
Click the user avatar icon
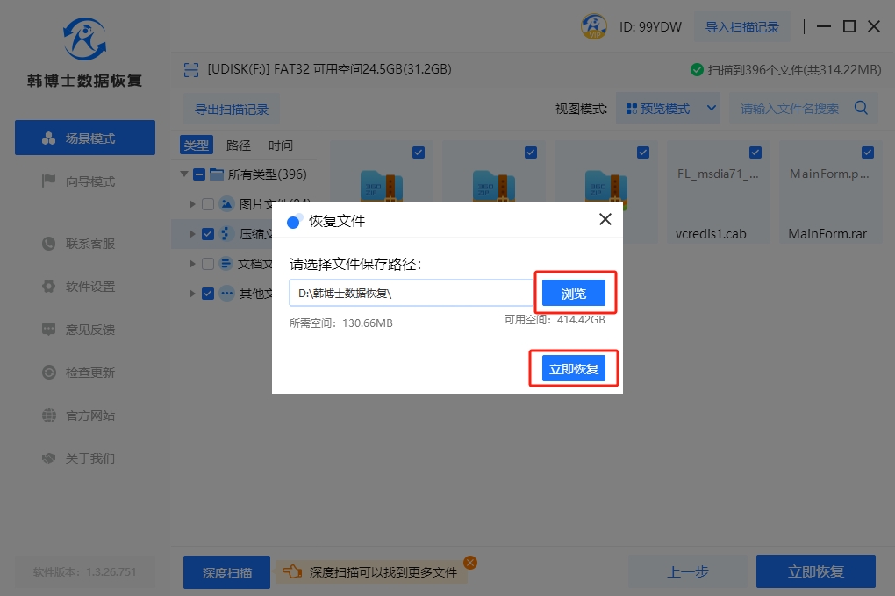tap(594, 27)
